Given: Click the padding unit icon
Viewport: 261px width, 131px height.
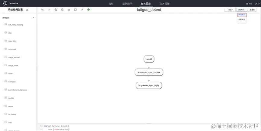Looking at the screenshot, I should tap(6, 98).
